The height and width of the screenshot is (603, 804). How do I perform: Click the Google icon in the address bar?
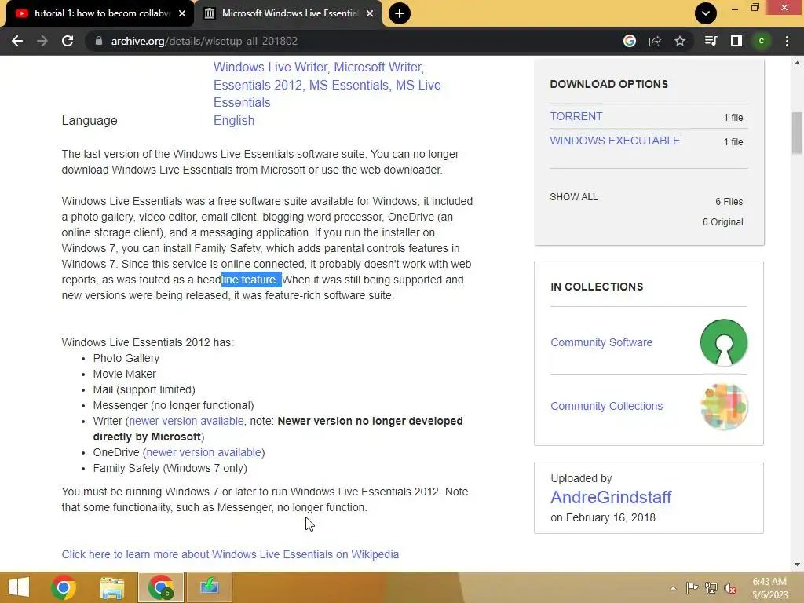630,41
